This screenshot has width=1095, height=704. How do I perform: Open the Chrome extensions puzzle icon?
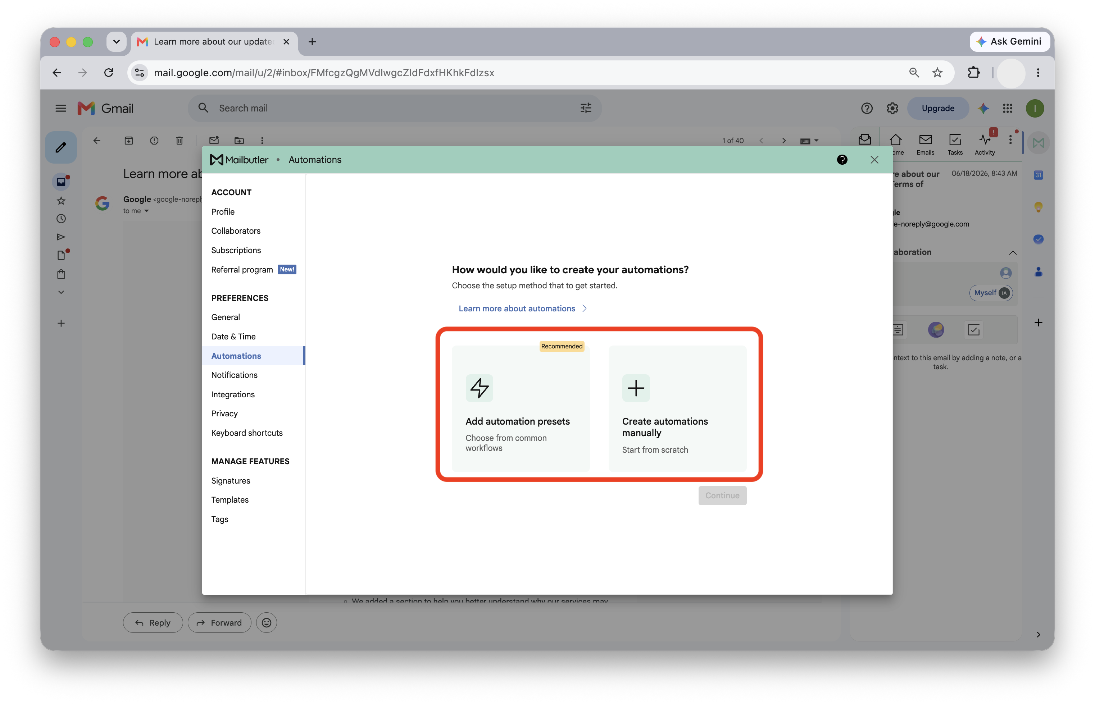point(973,72)
